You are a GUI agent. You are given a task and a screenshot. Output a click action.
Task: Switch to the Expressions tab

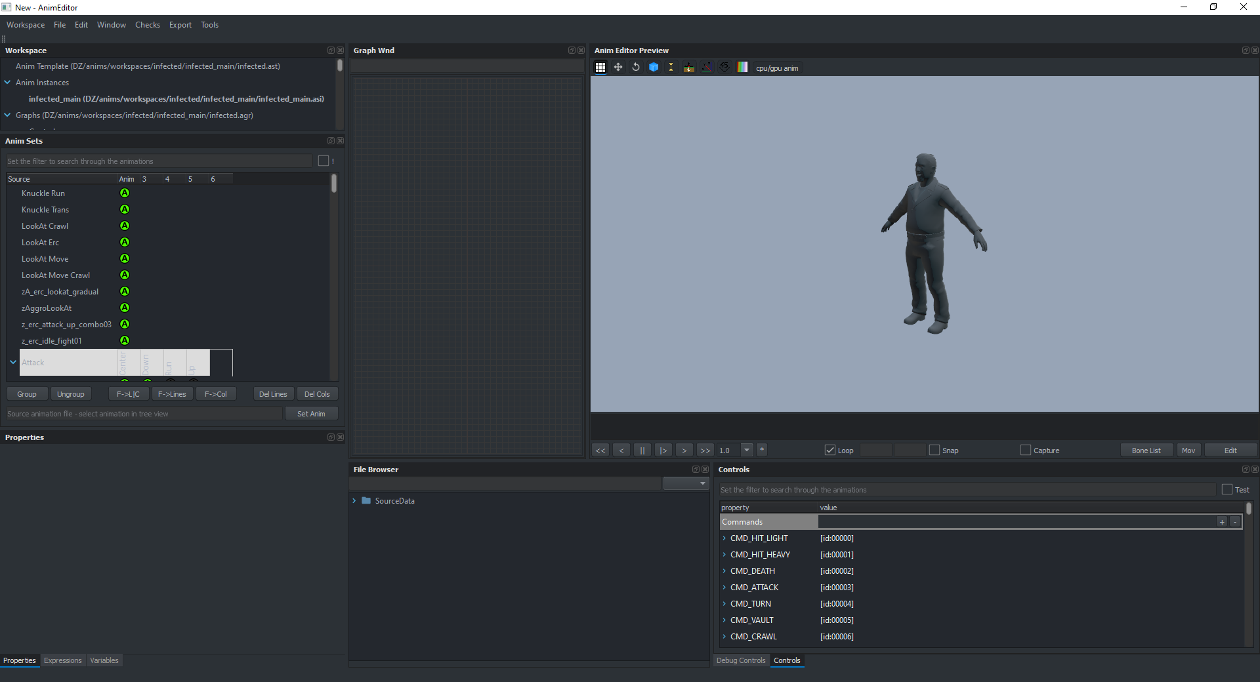click(63, 660)
